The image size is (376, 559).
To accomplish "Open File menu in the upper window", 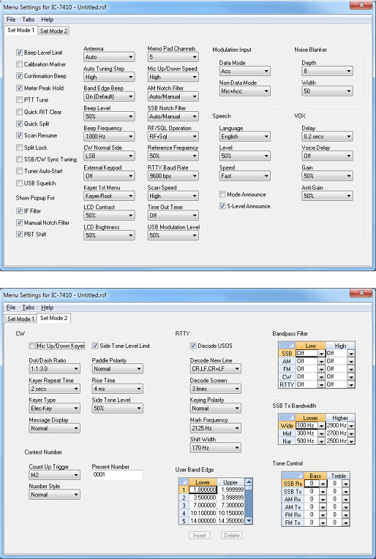I will tap(11, 19).
